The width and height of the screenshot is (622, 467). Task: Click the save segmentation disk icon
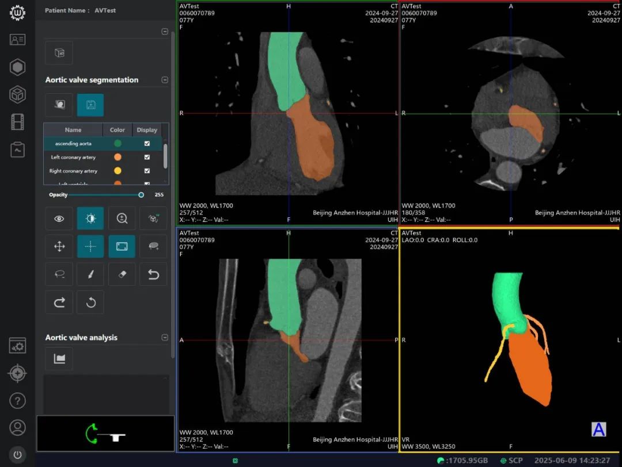tap(90, 105)
